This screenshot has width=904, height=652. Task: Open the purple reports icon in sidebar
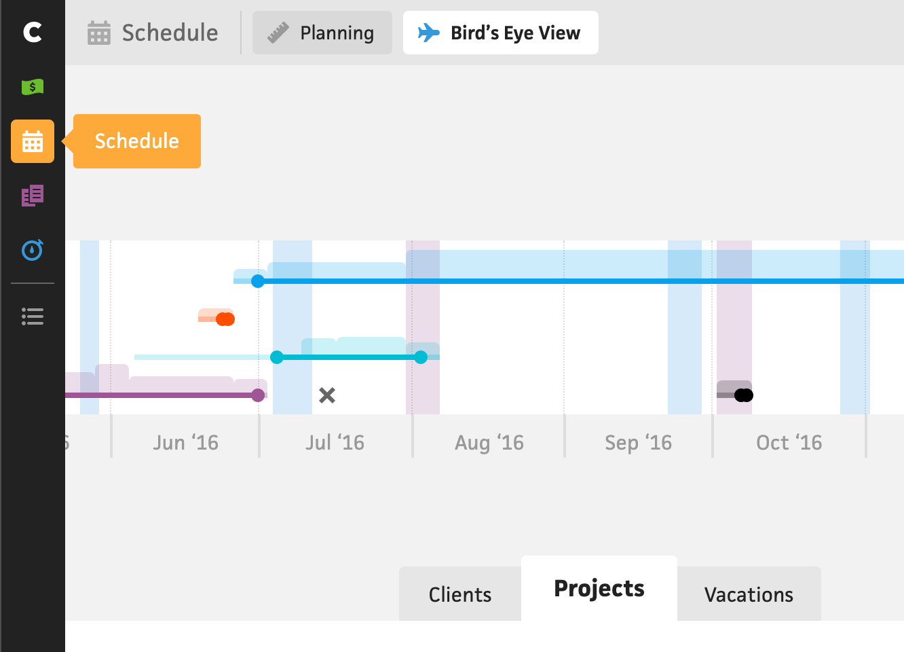point(33,196)
